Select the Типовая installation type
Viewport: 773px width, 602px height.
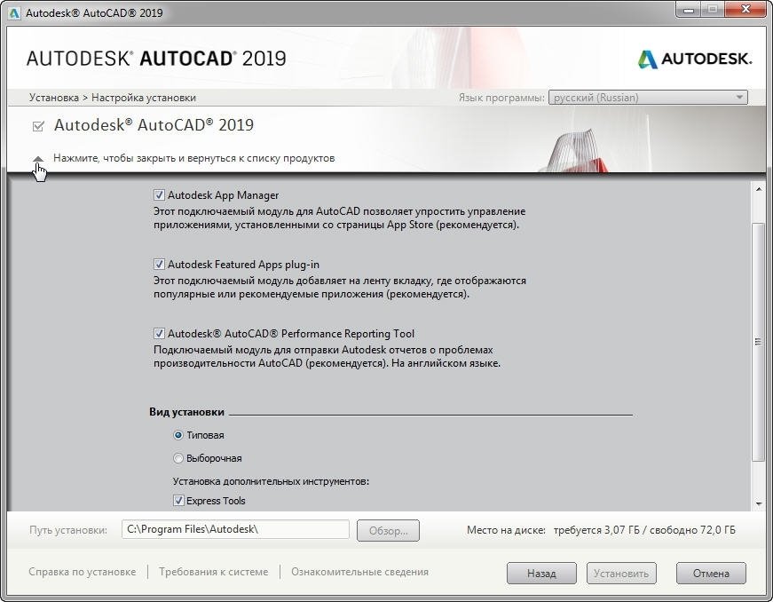click(x=178, y=435)
